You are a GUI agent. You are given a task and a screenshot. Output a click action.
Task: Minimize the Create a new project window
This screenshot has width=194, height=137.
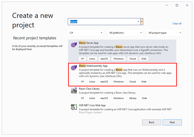167,5
